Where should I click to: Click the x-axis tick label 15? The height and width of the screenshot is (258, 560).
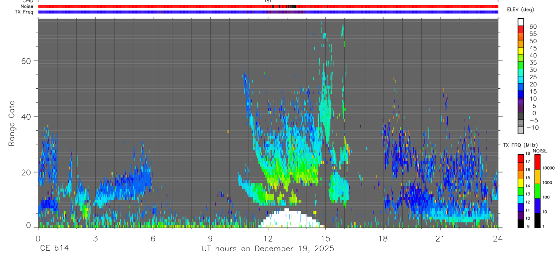(325, 238)
